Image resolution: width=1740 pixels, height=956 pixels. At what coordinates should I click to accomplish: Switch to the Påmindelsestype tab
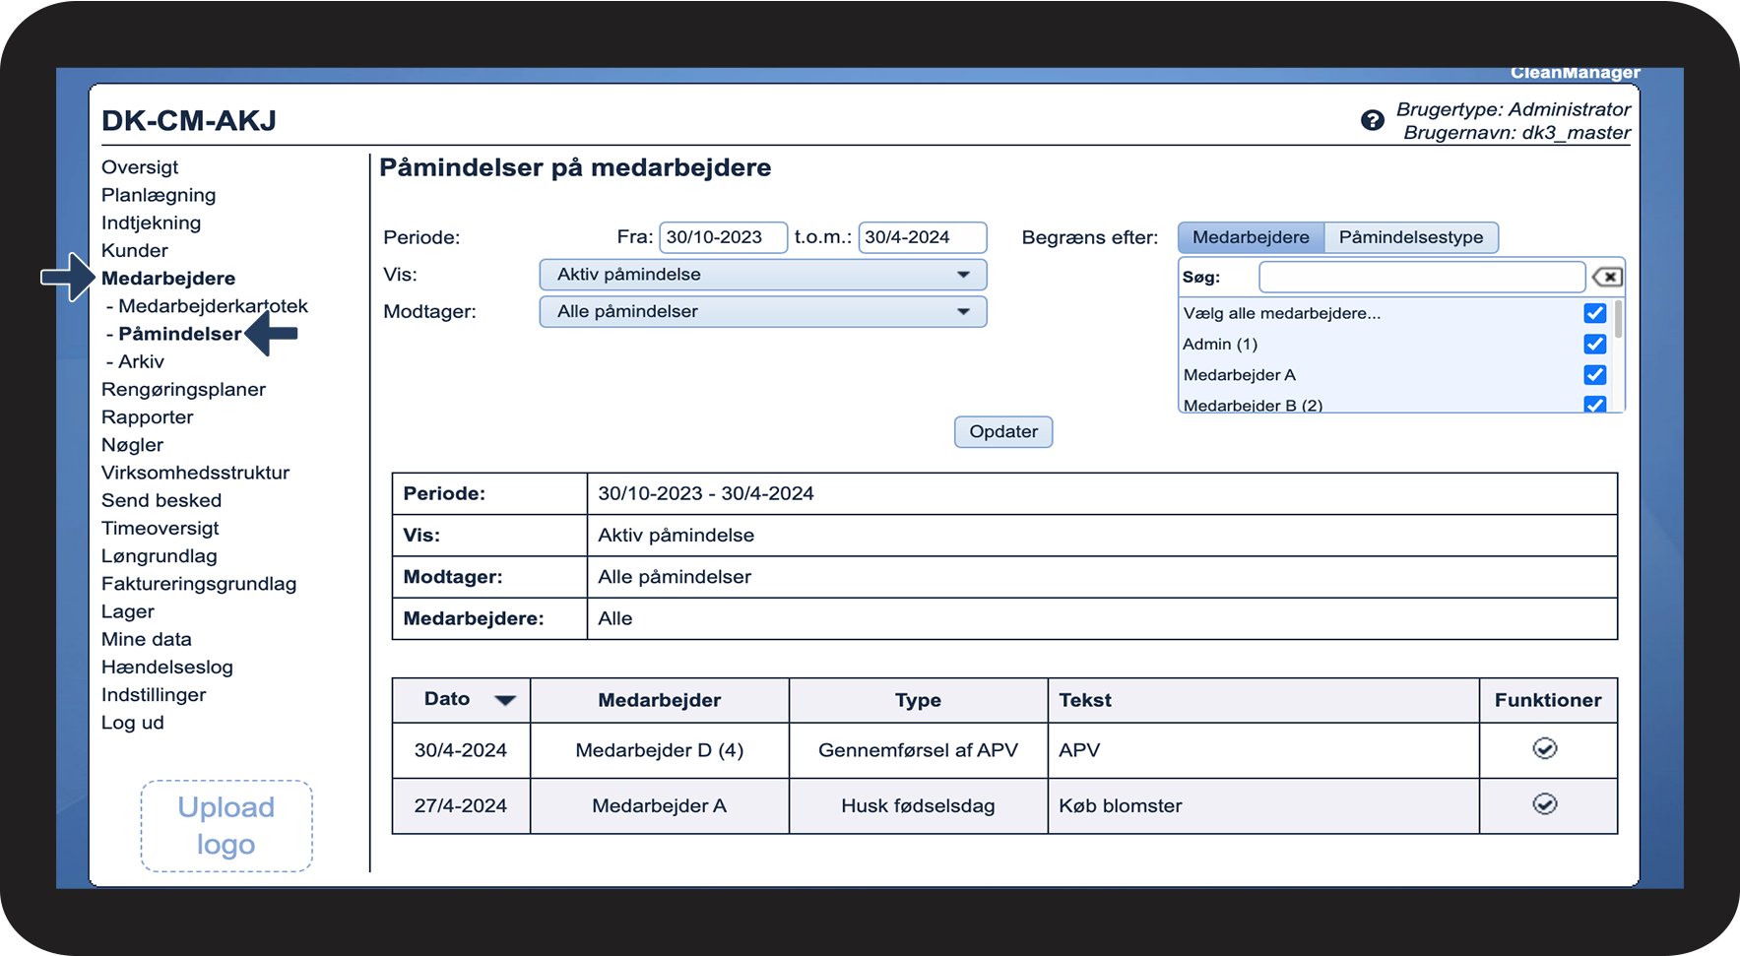tap(1410, 237)
